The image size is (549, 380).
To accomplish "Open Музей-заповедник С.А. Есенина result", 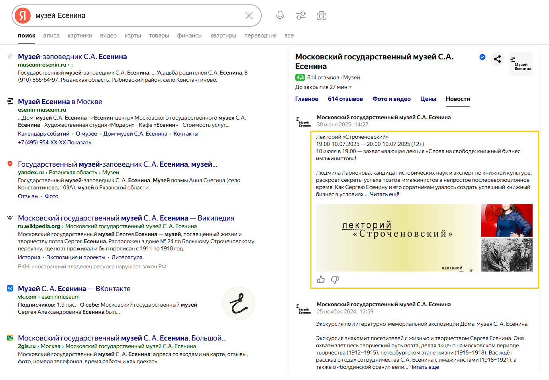I will click(72, 57).
